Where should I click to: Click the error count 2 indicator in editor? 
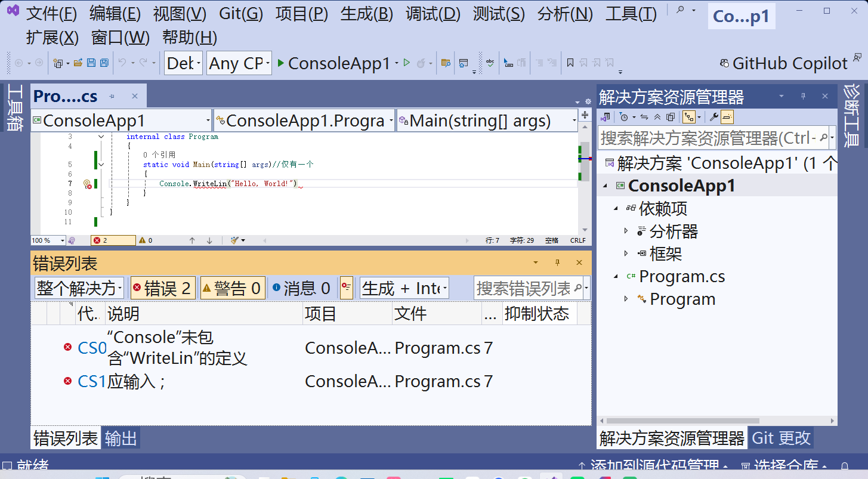coord(113,240)
